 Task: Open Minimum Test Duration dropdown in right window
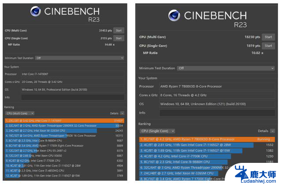pos(226,68)
